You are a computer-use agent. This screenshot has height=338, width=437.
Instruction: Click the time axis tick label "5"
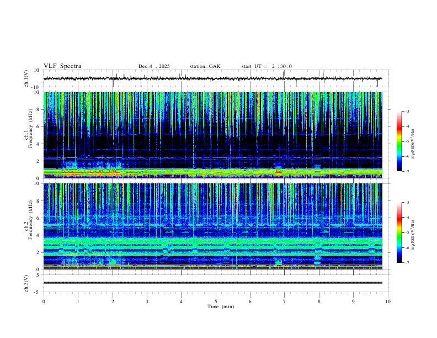(x=216, y=302)
